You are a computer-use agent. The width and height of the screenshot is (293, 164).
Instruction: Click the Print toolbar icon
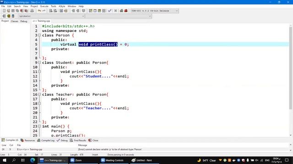click(32, 11)
